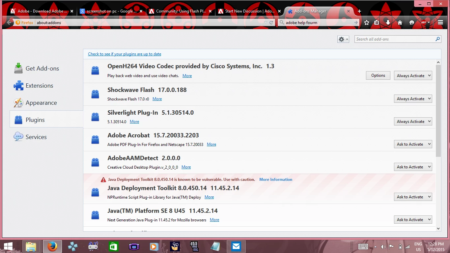Close the Add-ons Manager tab
Image resolution: width=450 pixels, height=253 pixels.
click(349, 11)
